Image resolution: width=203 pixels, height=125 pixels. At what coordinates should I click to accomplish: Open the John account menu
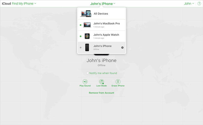pyautogui.click(x=189, y=4)
